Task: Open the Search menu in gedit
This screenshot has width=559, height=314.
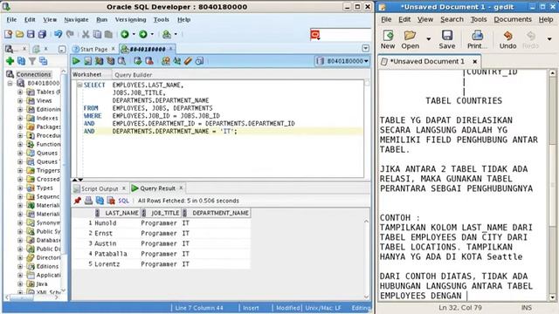Action: 452,19
